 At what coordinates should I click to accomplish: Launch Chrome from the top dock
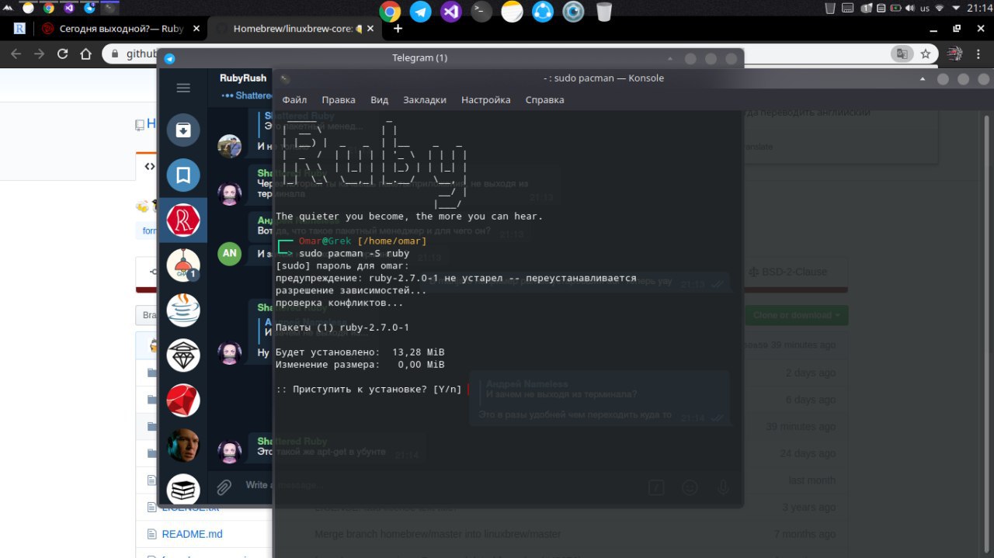(x=390, y=12)
